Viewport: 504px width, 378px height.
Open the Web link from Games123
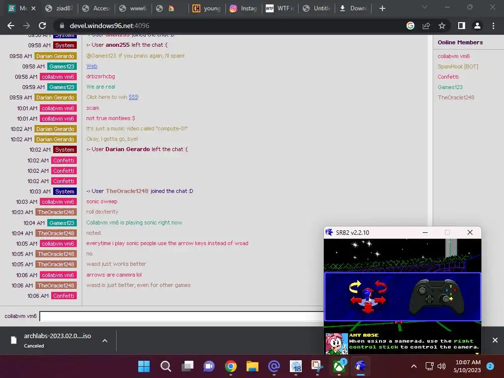pos(92,66)
